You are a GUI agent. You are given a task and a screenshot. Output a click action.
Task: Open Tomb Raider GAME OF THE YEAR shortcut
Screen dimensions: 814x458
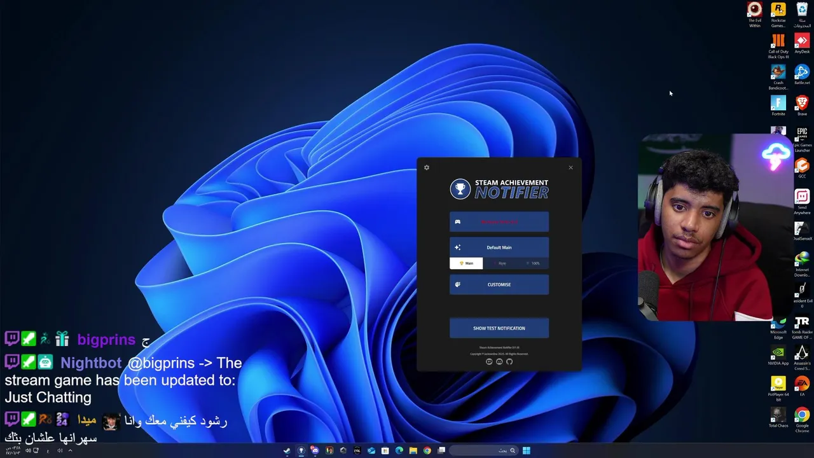[x=802, y=327]
